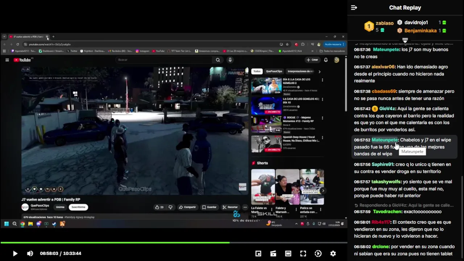Viewport: 464px width, 261px height.
Task: Click the YouTube logo
Action: click(x=22, y=60)
